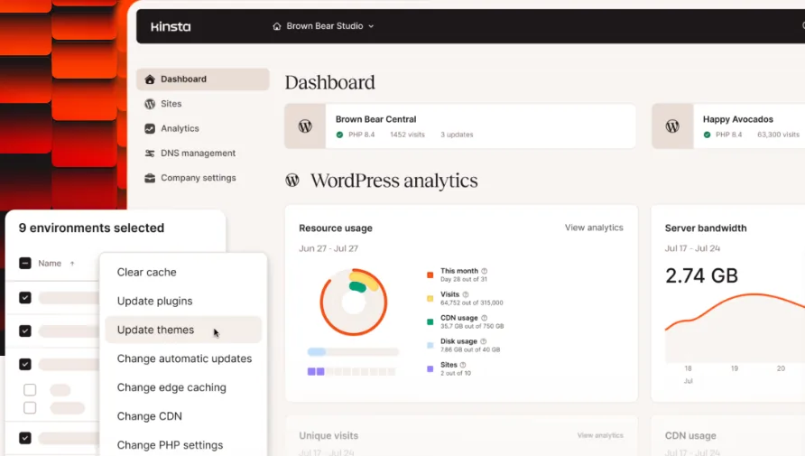The image size is (805, 456).
Task: Click the green status check on Brown Bear Central
Action: click(x=339, y=135)
